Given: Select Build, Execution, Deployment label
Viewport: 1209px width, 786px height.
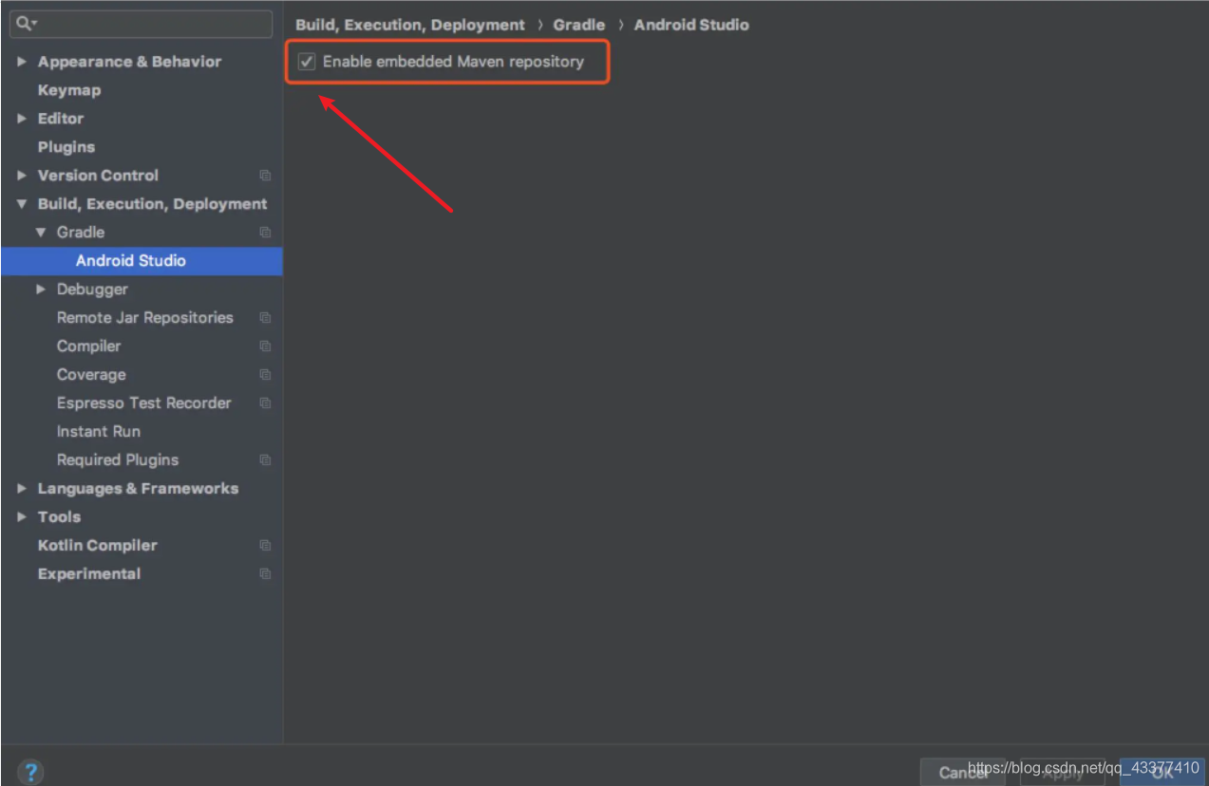Looking at the screenshot, I should (152, 204).
